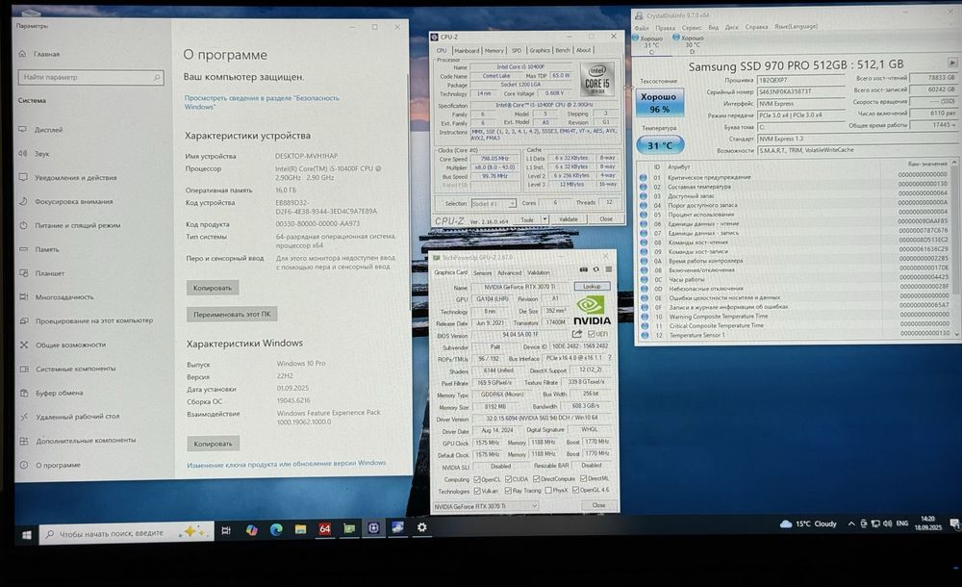Image resolution: width=962 pixels, height=587 pixels.
Task: Toggle the Vulkan checkbox in GPU-Z
Action: tap(477, 491)
